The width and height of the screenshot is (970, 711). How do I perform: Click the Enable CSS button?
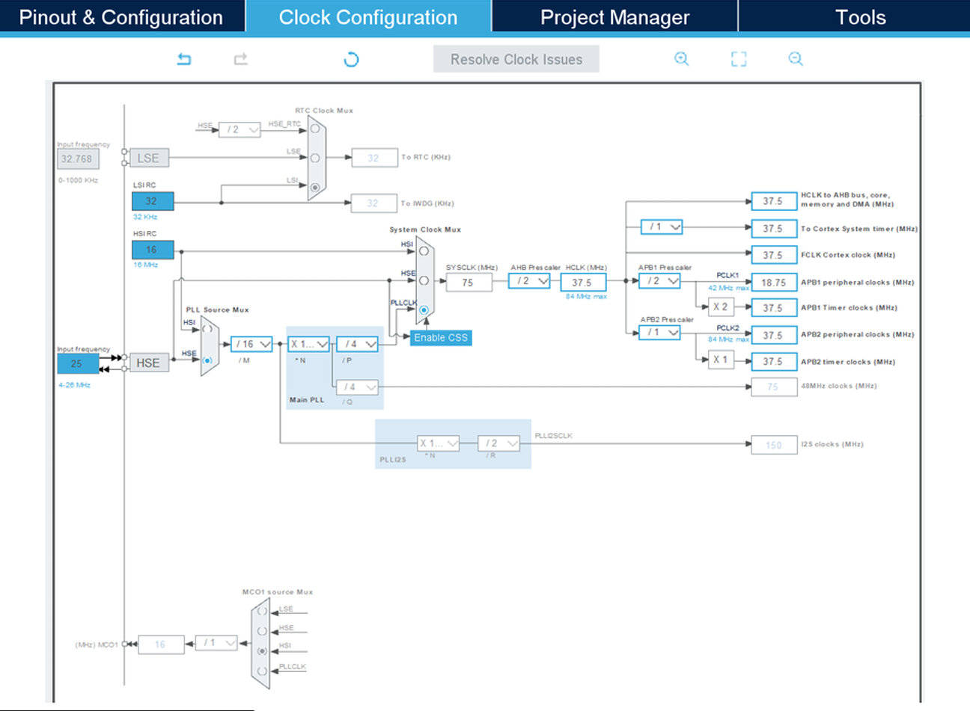pyautogui.click(x=441, y=338)
